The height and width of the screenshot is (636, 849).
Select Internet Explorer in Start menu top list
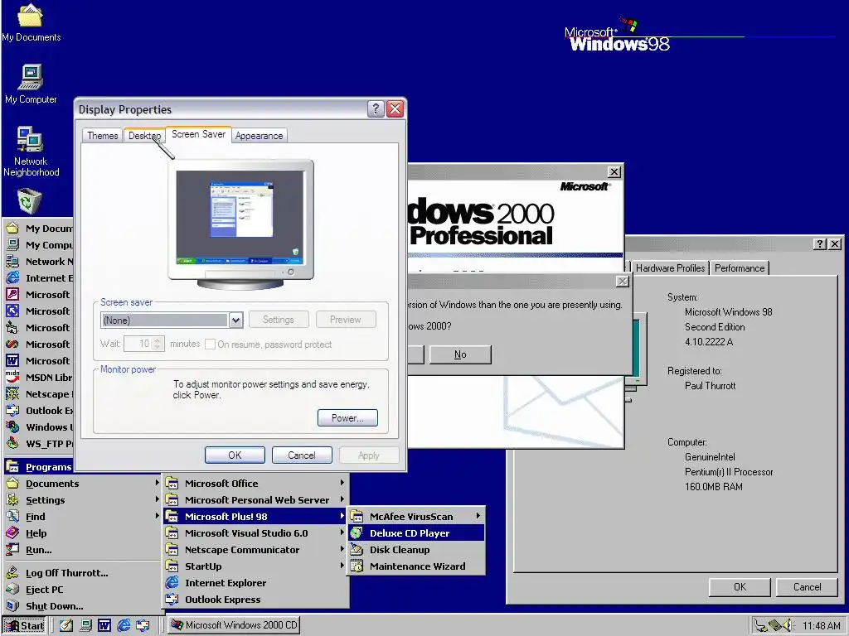click(39, 278)
